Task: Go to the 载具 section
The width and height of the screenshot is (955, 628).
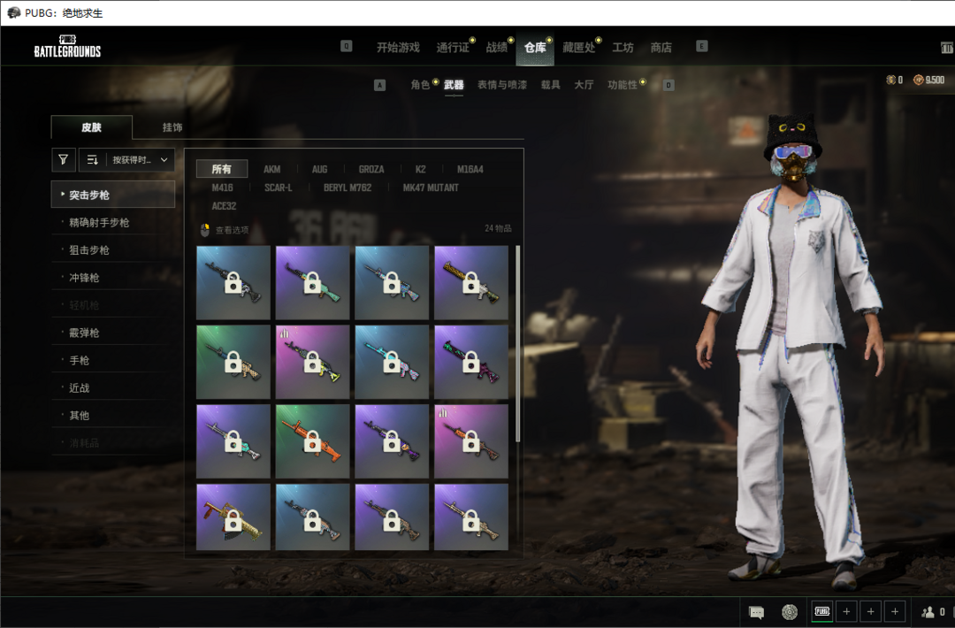Action: 551,85
